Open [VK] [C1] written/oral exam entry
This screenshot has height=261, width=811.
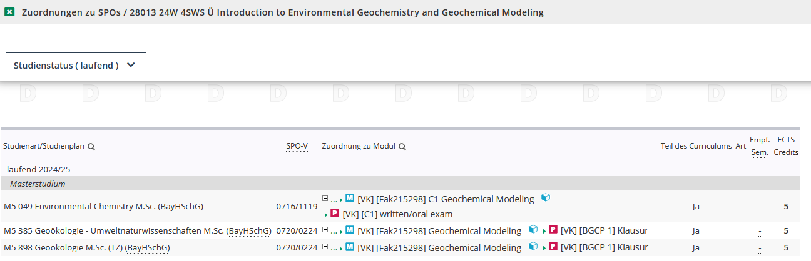397,214
